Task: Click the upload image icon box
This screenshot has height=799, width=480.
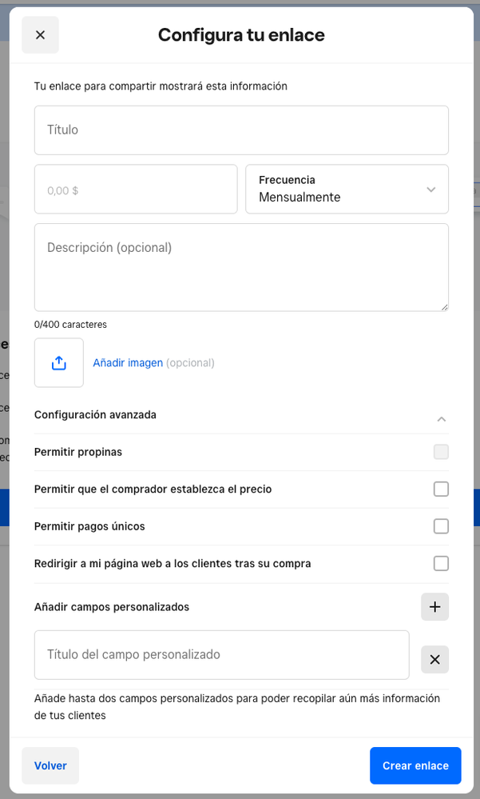Action: [x=59, y=363]
